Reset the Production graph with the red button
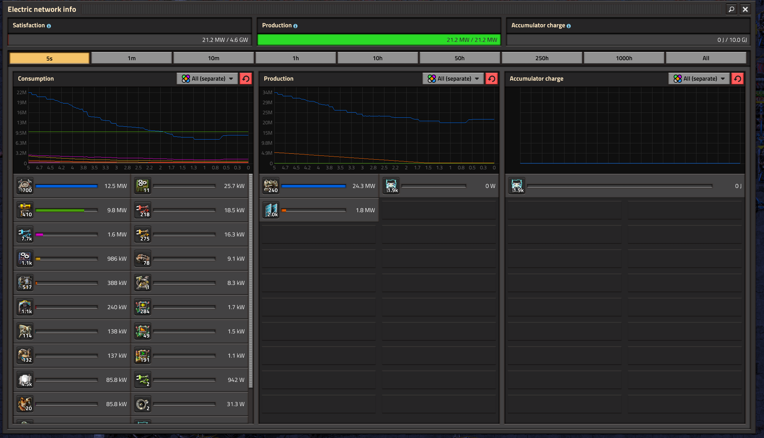 coord(492,79)
